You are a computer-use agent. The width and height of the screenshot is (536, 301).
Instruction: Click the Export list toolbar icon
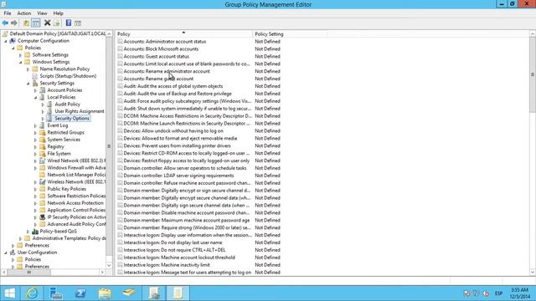(56, 23)
